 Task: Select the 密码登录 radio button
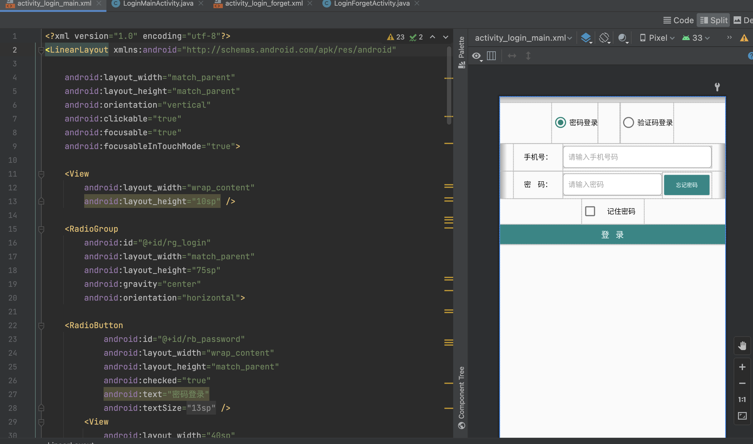tap(560, 122)
